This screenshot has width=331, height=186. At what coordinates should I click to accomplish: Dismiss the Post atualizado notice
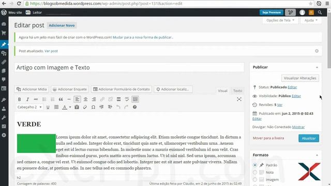317,51
